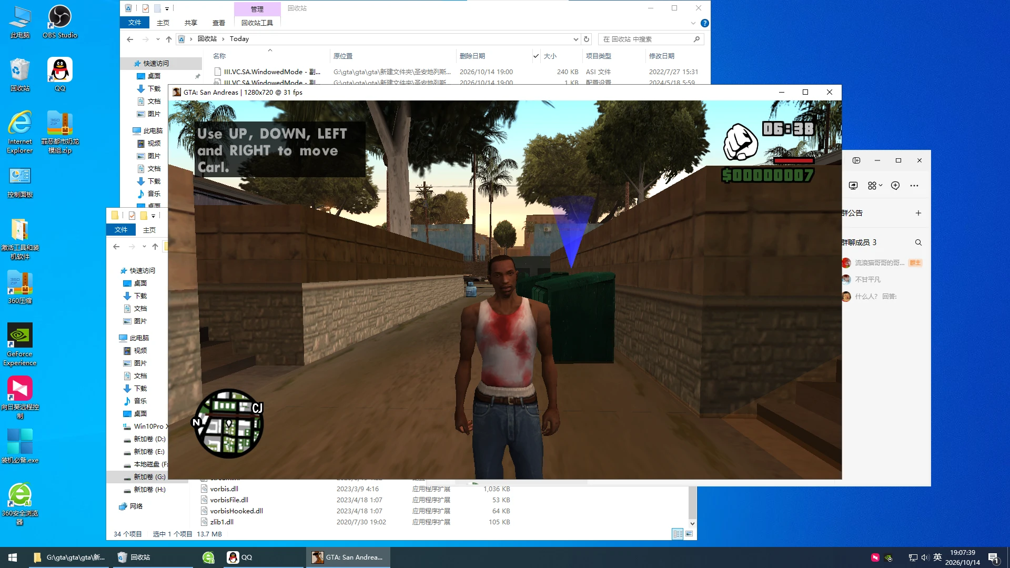Open 回收站工具 ribbon tab
The width and height of the screenshot is (1010, 568).
pyautogui.click(x=257, y=23)
